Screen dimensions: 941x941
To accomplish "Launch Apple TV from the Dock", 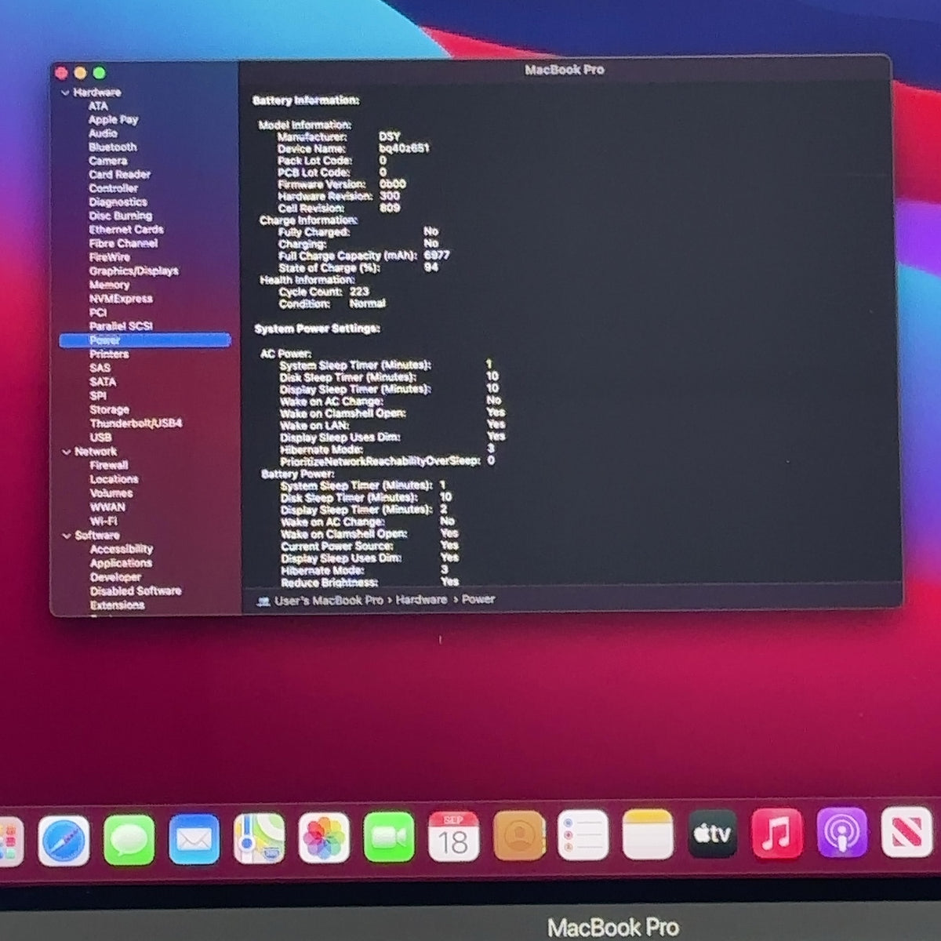I will tap(712, 834).
